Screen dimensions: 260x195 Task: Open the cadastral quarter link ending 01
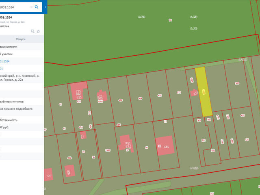(1, 69)
